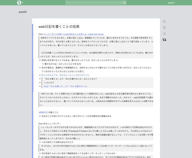Expand the dropdown arrow beside the logo
Viewport: 192px width, 158px height.
tap(23, 3)
